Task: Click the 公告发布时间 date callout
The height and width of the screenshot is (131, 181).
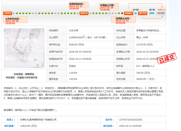Action: point(15,20)
